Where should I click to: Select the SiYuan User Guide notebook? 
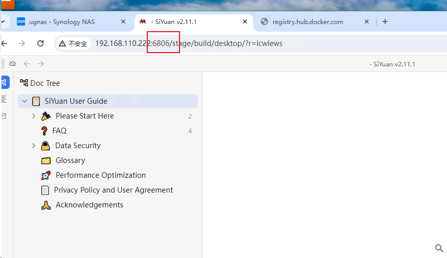coord(108,101)
